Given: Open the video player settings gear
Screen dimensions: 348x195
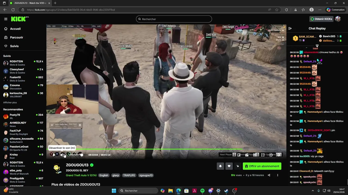Looking at the screenshot, I should click(278, 155).
